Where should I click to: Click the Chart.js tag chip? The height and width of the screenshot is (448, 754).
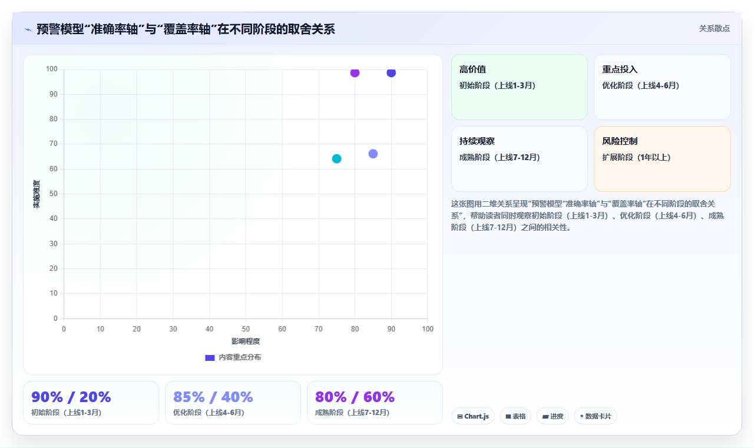tap(473, 416)
